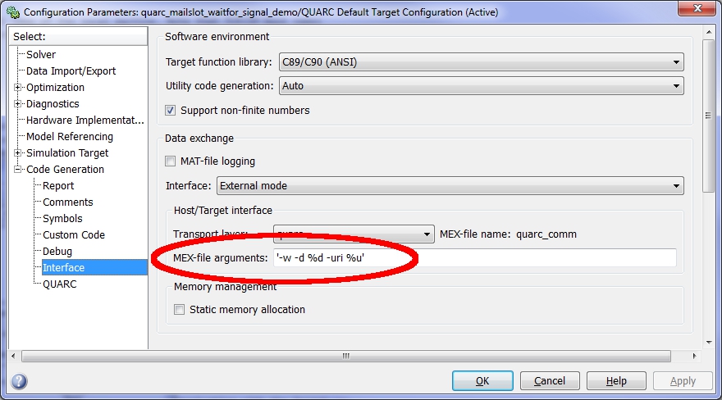Click the vertical scrollbar down arrow
722x400 pixels.
point(708,343)
